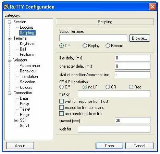
Task: Close the RuTTY Configuration window
Action: [x=152, y=6]
